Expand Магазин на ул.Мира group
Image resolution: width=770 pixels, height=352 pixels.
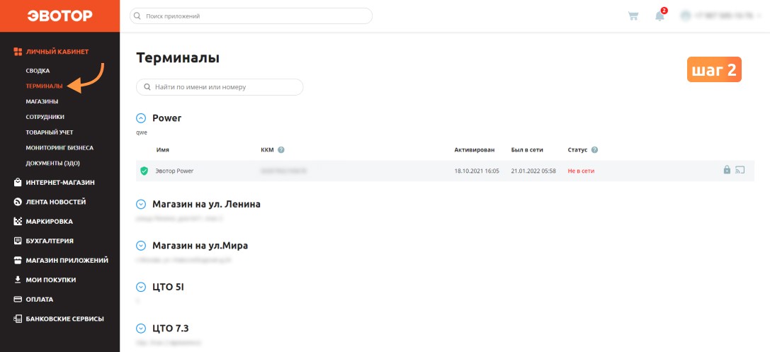pyautogui.click(x=141, y=246)
